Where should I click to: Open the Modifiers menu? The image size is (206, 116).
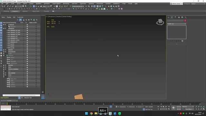pyautogui.click(x=39, y=4)
